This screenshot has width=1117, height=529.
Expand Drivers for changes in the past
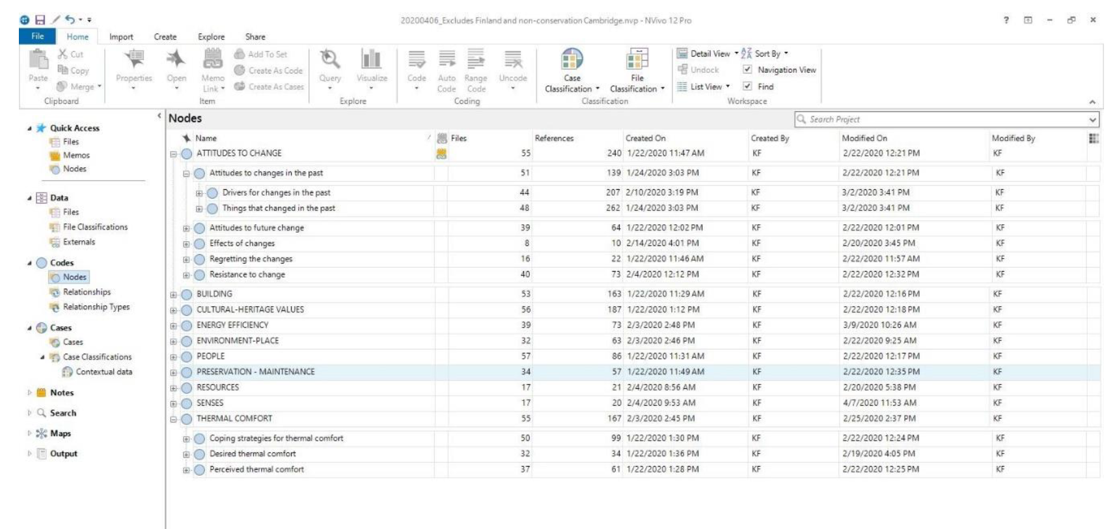(199, 193)
